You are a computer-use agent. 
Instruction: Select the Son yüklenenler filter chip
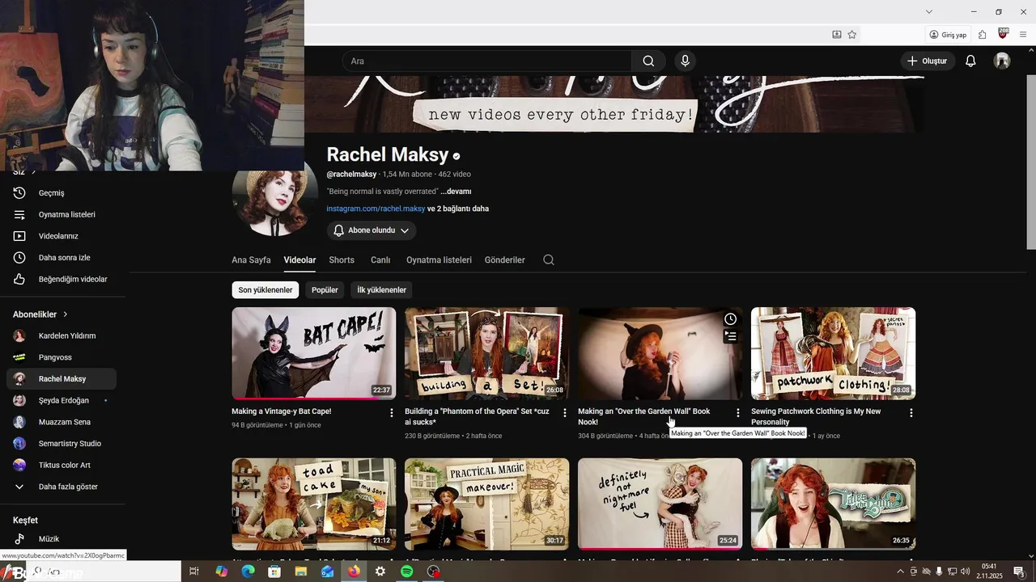265,289
